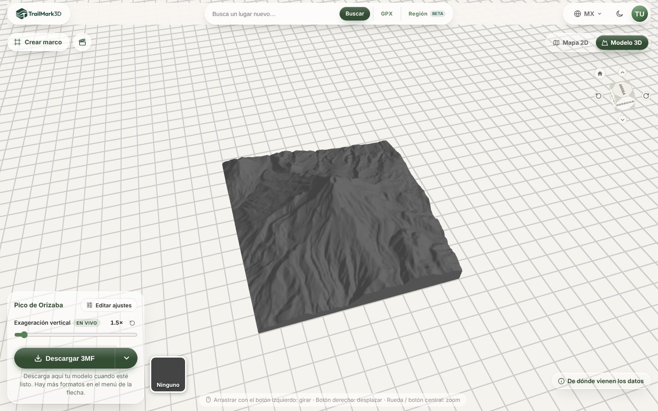The image size is (658, 411).
Task: Click the Exageración vertical label
Action: (42, 323)
